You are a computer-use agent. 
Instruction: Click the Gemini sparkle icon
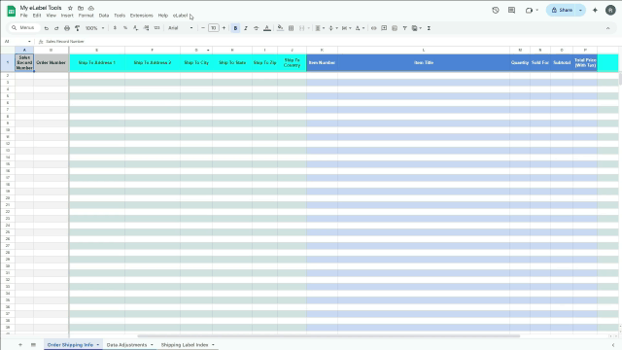click(595, 11)
